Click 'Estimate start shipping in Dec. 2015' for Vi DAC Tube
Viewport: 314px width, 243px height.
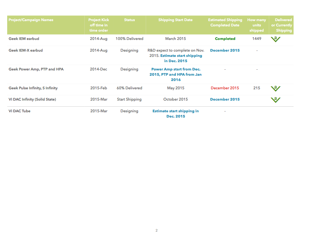click(x=175, y=113)
